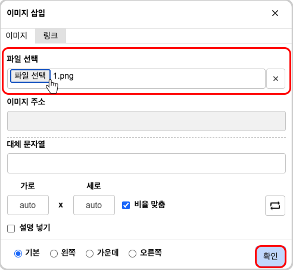Focus the 이미지 주소 input field
This screenshot has height=270, width=293.
coord(146,121)
